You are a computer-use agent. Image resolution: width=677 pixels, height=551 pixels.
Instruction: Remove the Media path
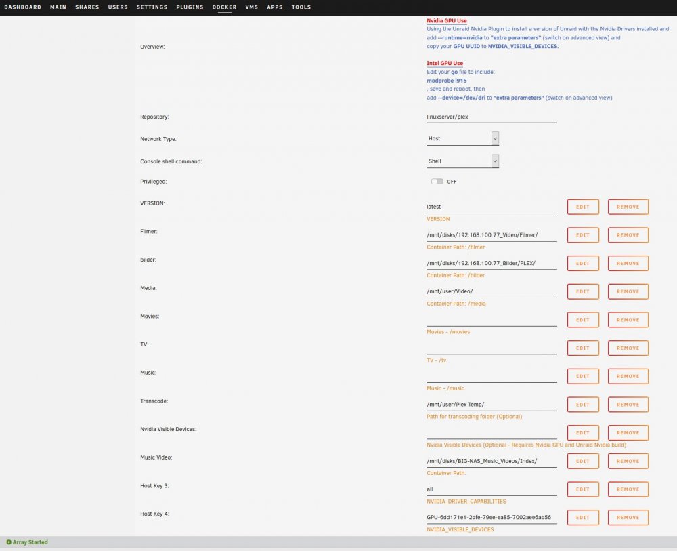628,291
